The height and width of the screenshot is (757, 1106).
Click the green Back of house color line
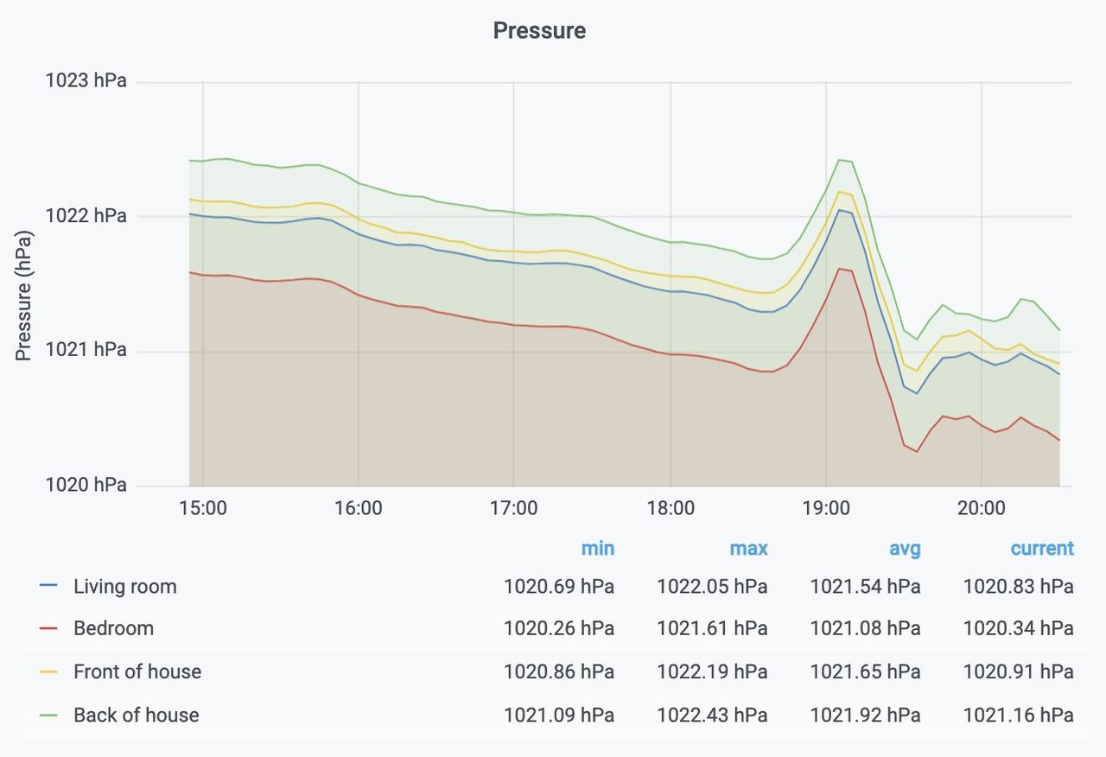pyautogui.click(x=48, y=716)
